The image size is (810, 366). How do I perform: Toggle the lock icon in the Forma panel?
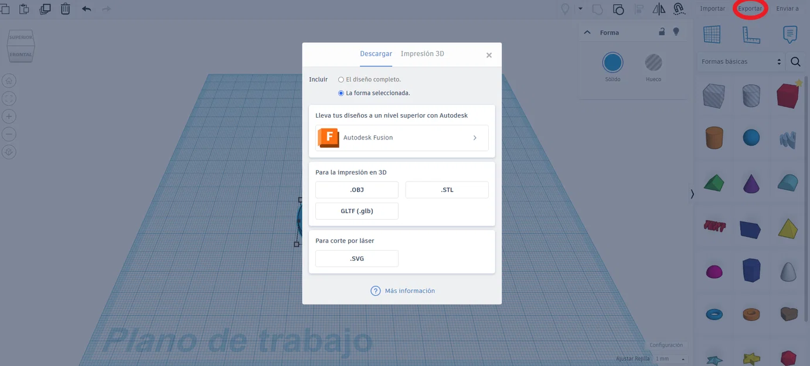662,32
